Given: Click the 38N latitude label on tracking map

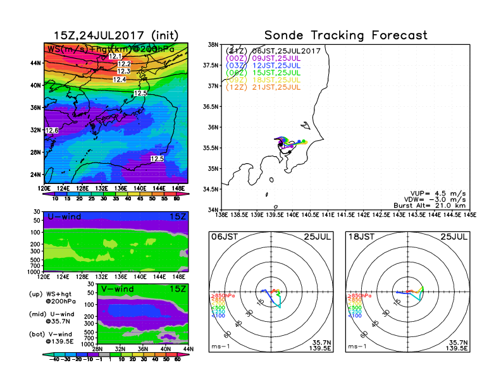Looking at the screenshot, I should [213, 44].
